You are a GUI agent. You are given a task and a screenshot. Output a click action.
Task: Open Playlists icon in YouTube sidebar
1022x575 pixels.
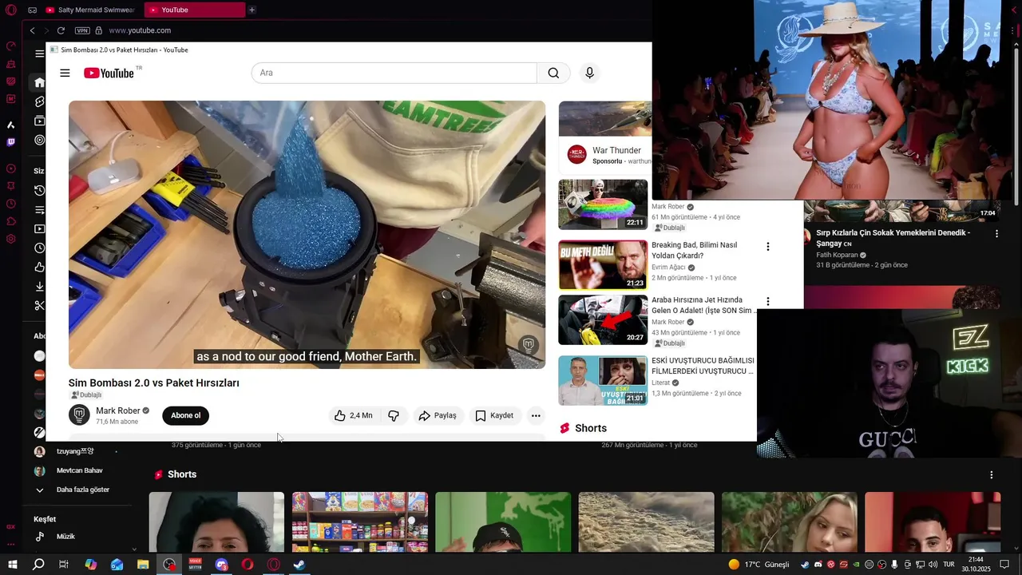tap(39, 210)
